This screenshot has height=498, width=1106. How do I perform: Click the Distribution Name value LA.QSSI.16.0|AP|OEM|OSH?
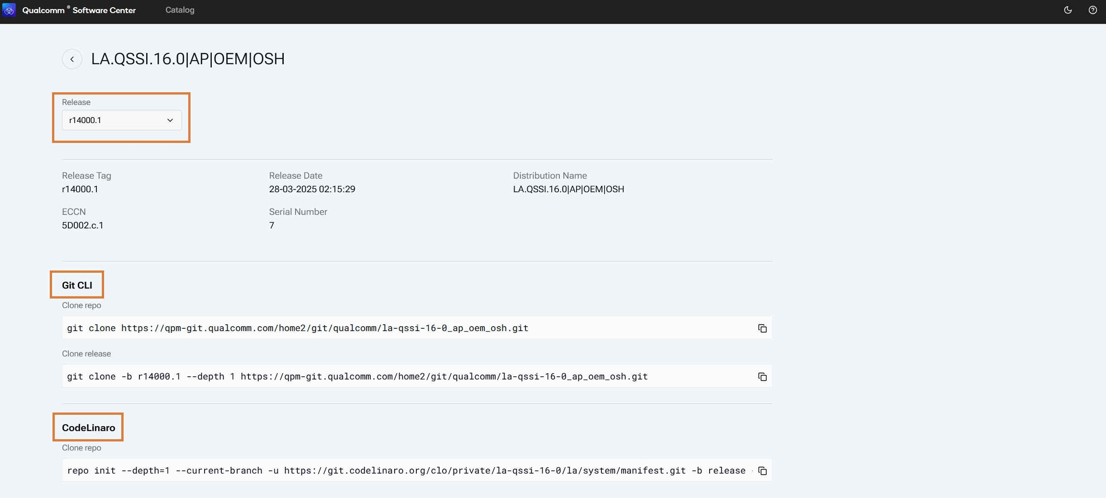coord(568,189)
